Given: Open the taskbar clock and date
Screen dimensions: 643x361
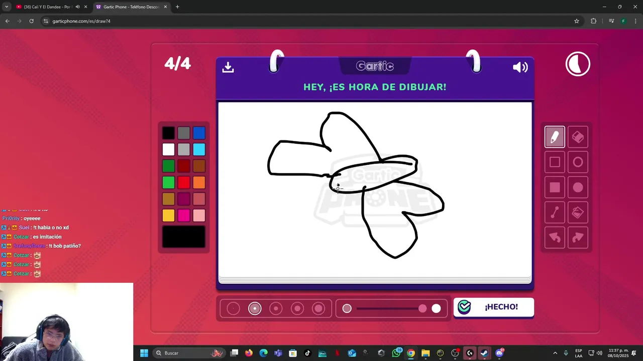Looking at the screenshot, I should (x=618, y=353).
